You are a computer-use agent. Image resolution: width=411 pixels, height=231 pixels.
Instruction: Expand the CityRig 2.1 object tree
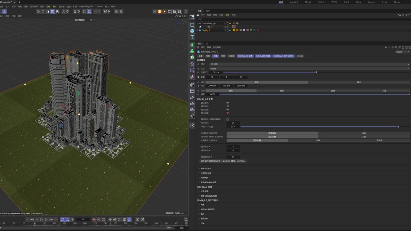[x=197, y=30]
